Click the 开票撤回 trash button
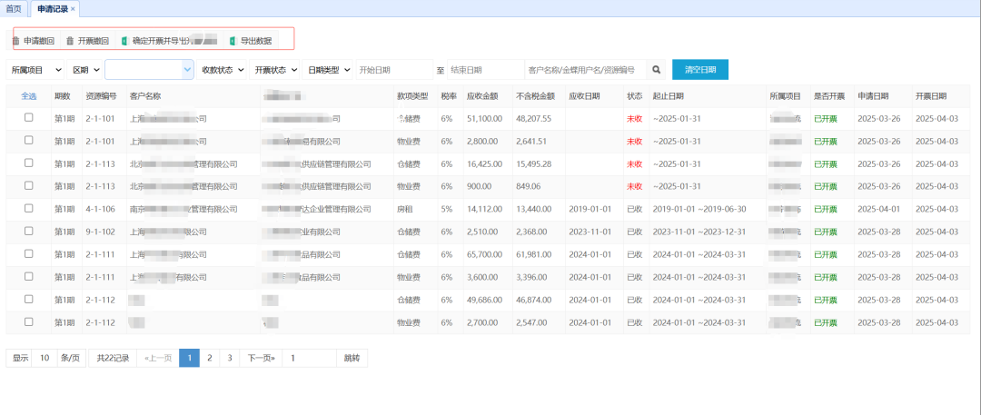981x415 pixels. (x=87, y=41)
